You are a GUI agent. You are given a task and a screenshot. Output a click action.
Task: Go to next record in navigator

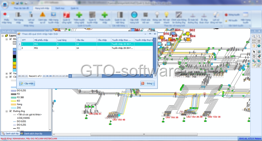(x=44, y=76)
